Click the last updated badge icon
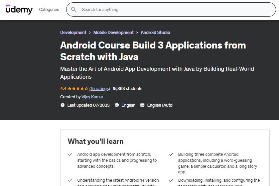Viewport: 279px width, 186px height. [x=63, y=105]
